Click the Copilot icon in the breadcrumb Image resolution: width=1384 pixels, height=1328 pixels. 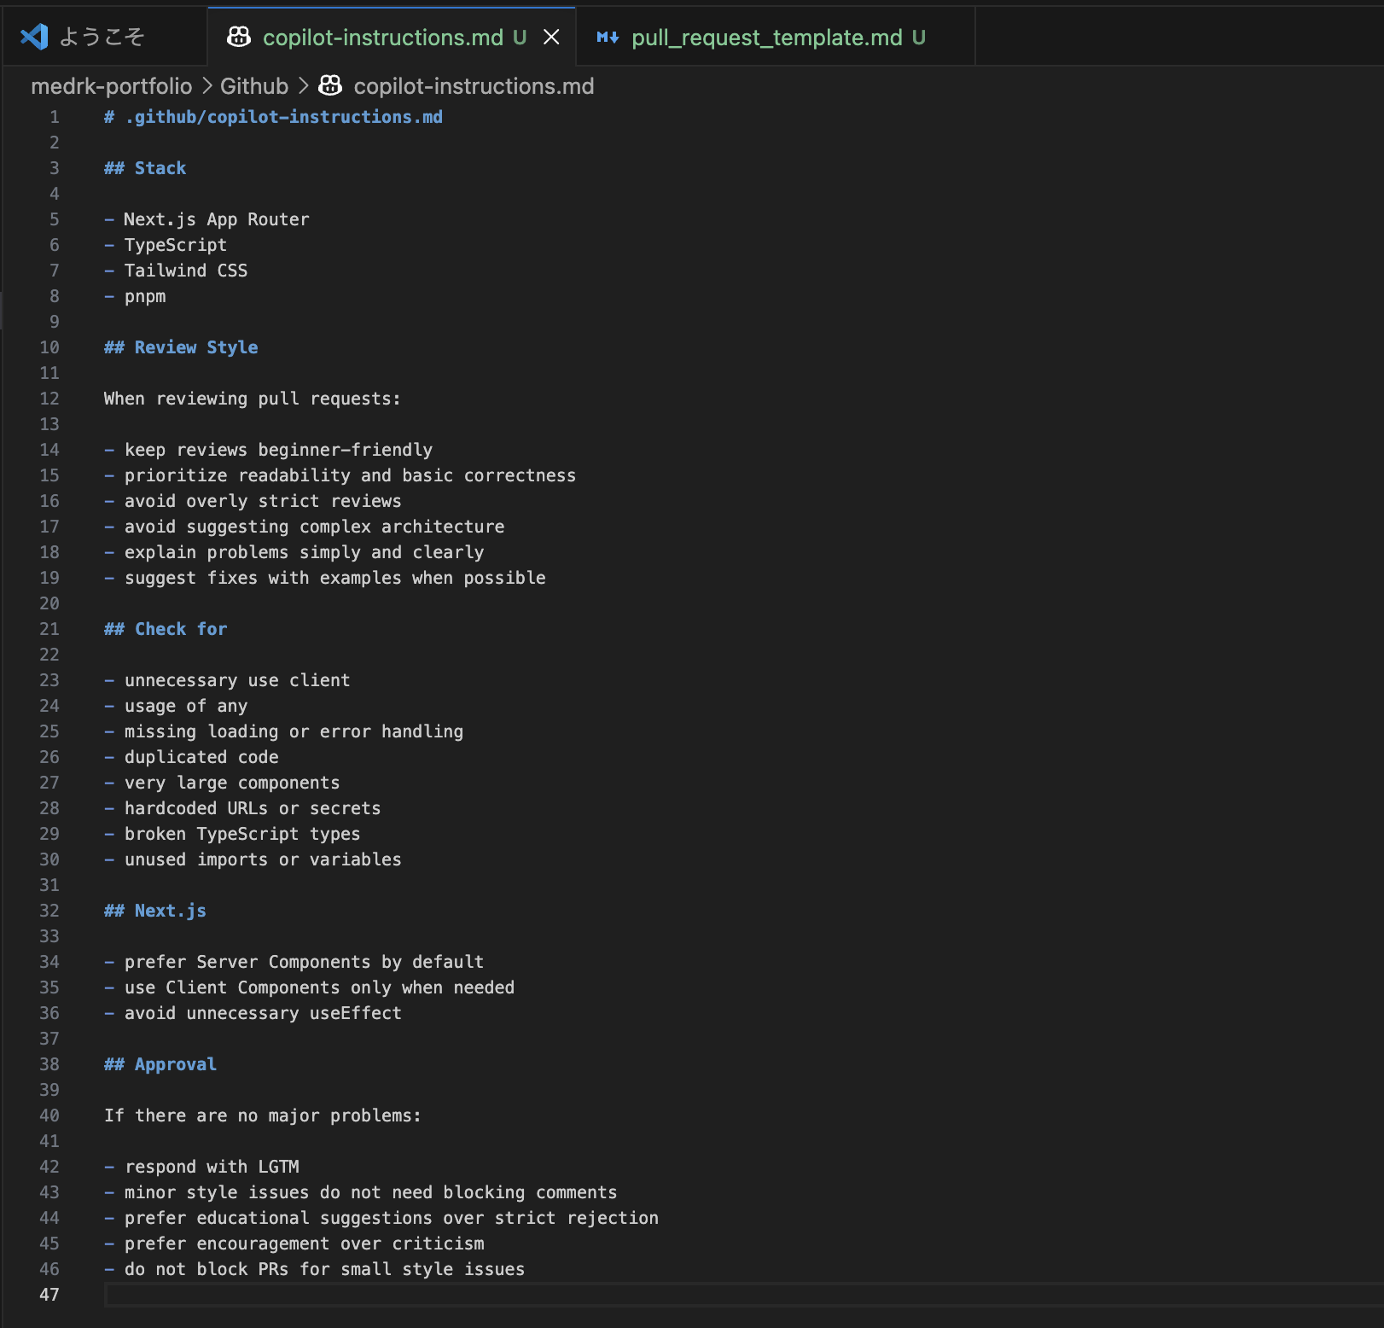(330, 85)
